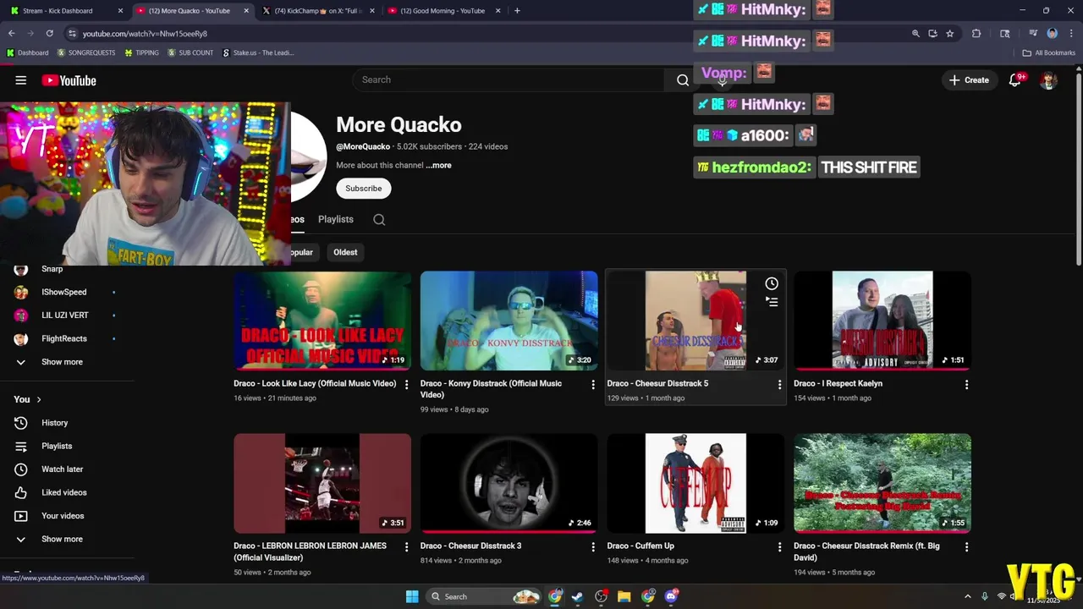Image resolution: width=1083 pixels, height=609 pixels.
Task: Click the Create button
Action: 969,80
